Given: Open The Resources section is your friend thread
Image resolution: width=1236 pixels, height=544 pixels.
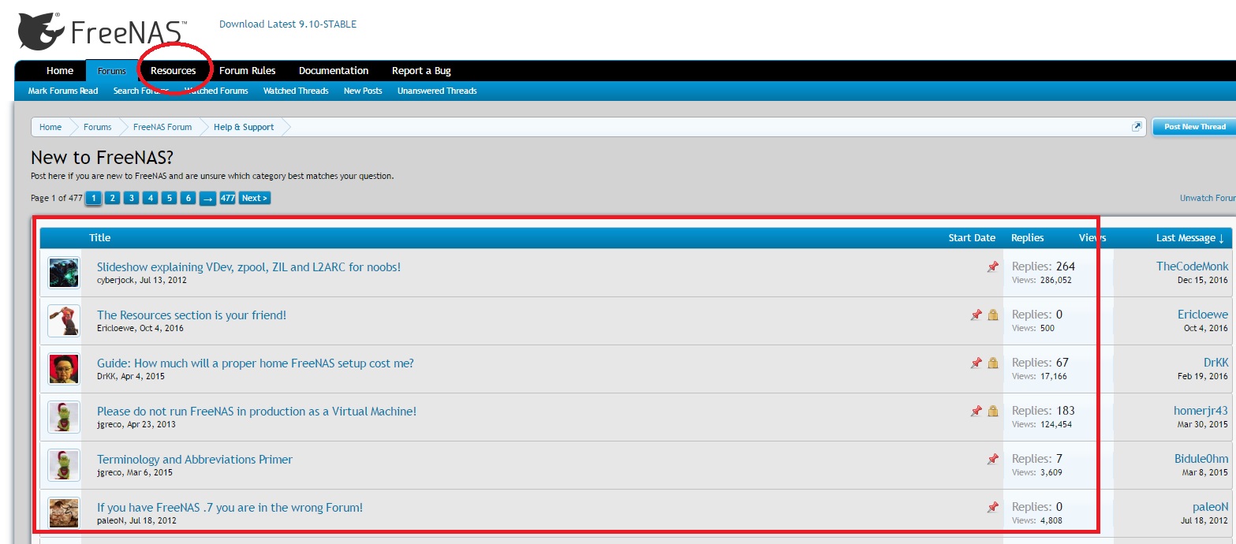Looking at the screenshot, I should click(x=192, y=315).
